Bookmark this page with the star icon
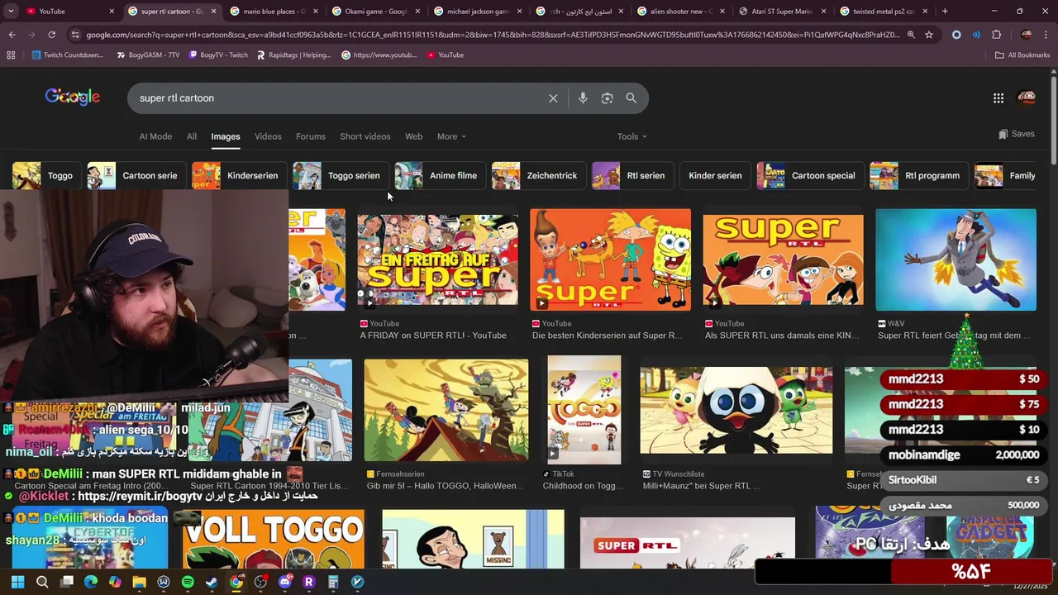1058x595 pixels. coord(929,35)
